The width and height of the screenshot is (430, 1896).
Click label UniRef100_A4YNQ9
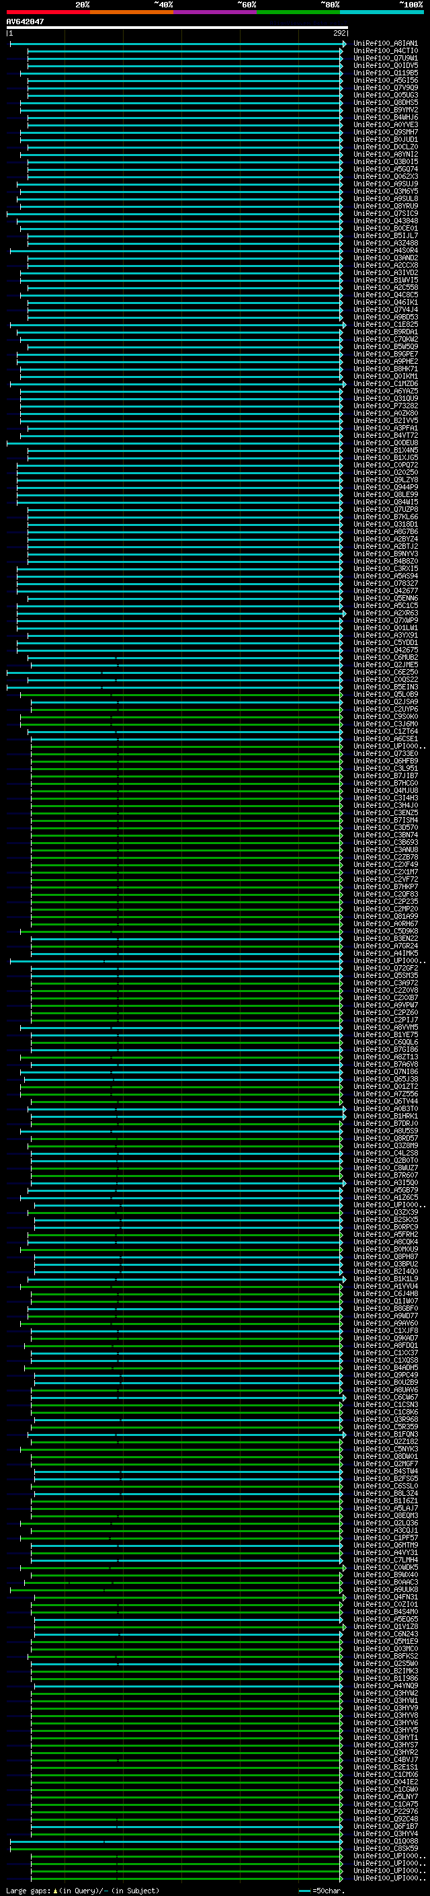(385, 1685)
